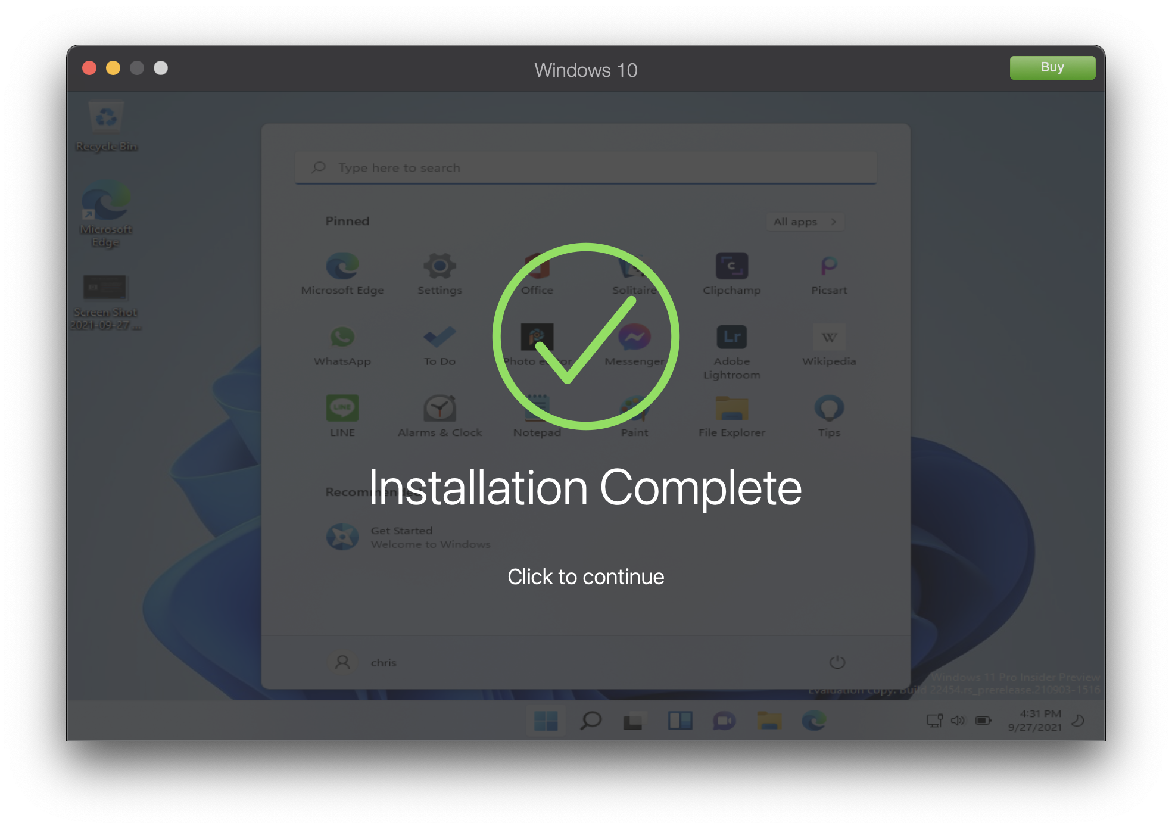Open Alarms & Clock
The width and height of the screenshot is (1172, 829).
[440, 416]
